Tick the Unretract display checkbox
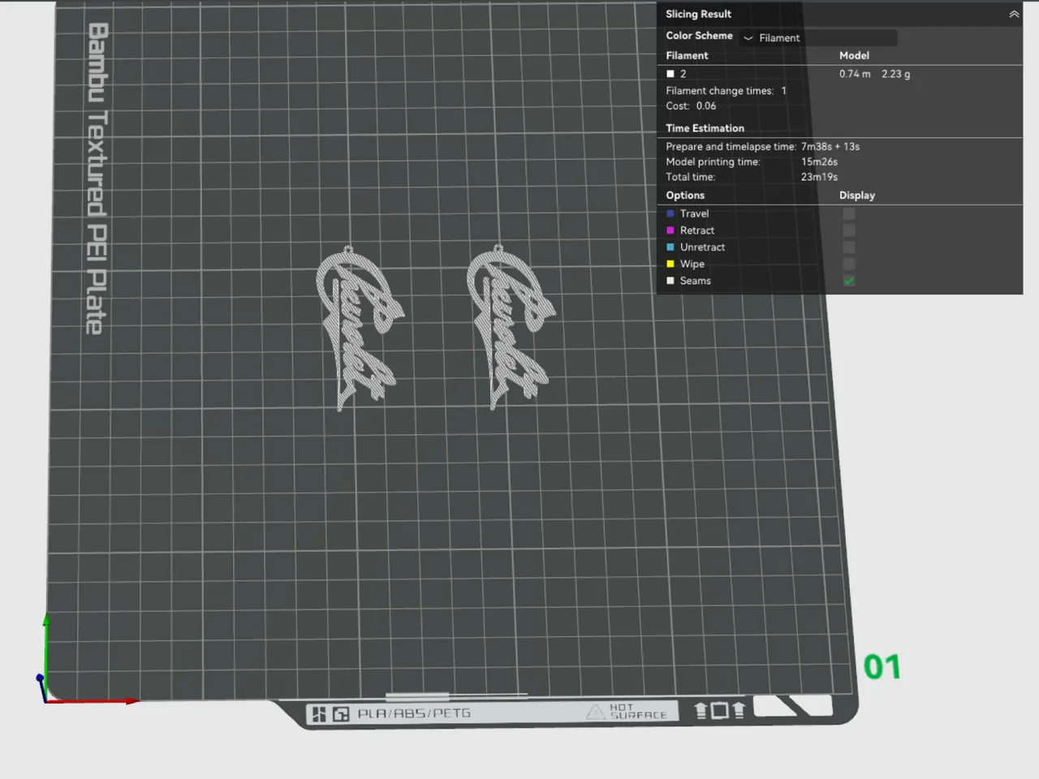Screen dimensions: 1039x779 click(x=849, y=247)
